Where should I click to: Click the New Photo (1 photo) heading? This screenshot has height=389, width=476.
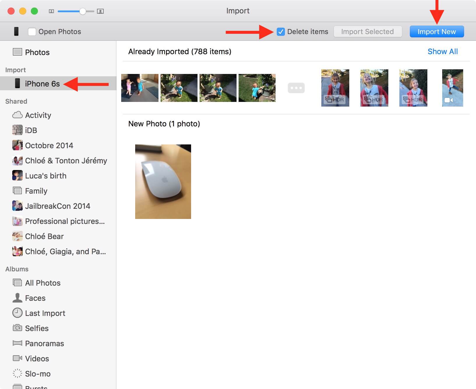tap(164, 124)
